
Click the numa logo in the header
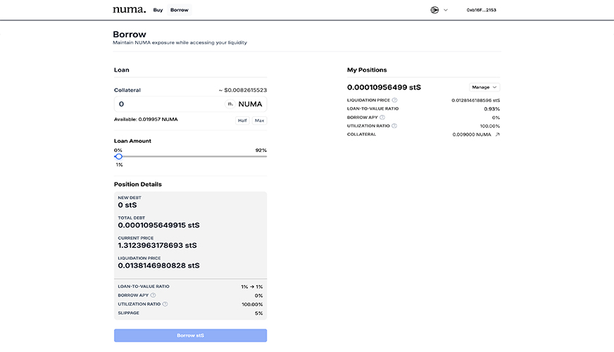click(129, 10)
